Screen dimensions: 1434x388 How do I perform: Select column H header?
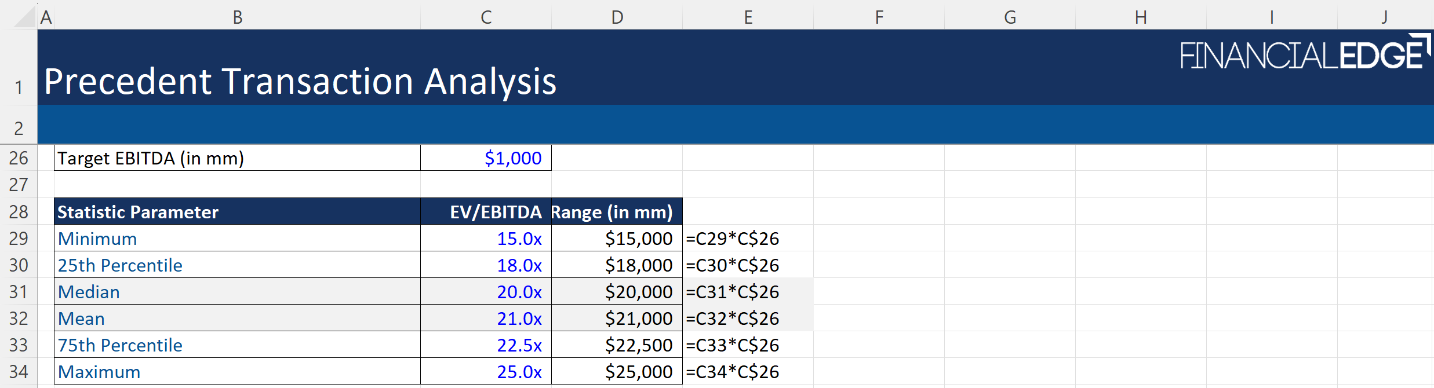pyautogui.click(x=1141, y=17)
